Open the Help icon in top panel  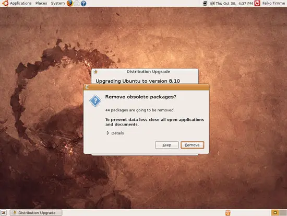pos(83,3)
